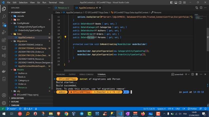Open the File menu
209x117 pixels.
[x=8, y=2]
